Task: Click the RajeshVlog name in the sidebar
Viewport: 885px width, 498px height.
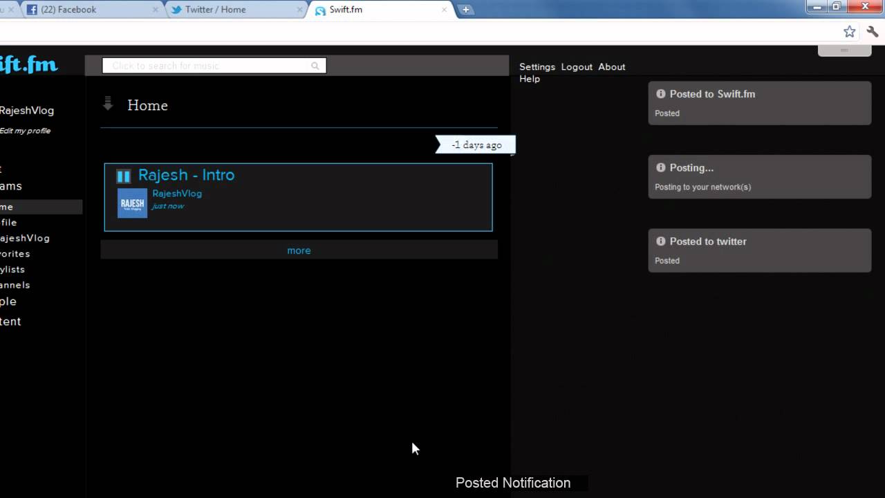Action: tap(27, 111)
